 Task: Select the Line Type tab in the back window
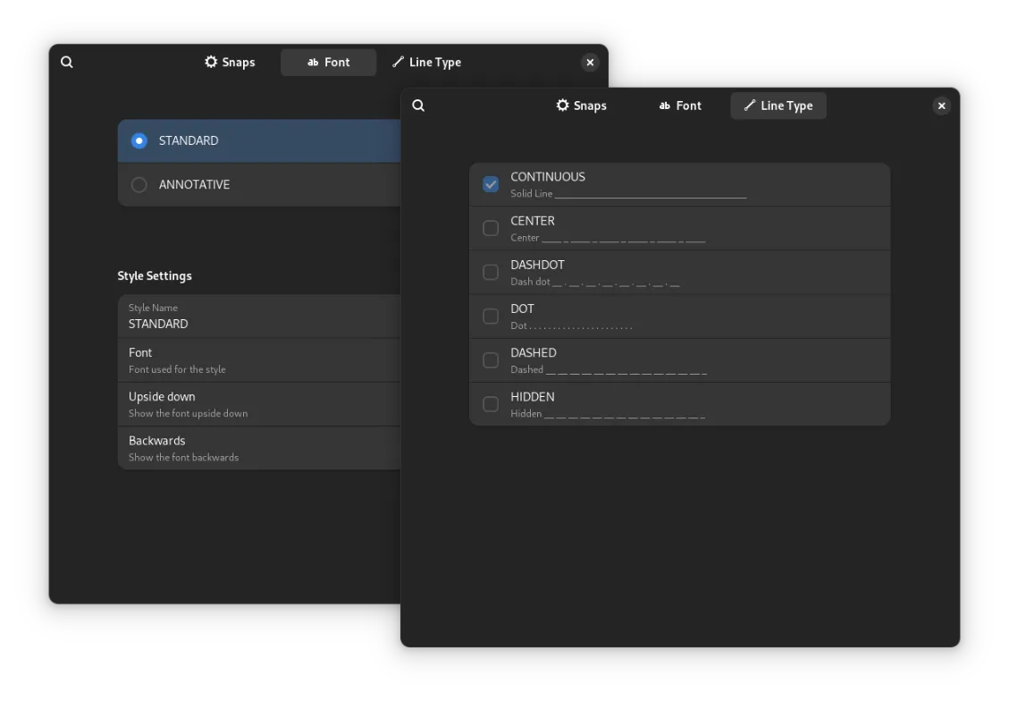(x=426, y=62)
